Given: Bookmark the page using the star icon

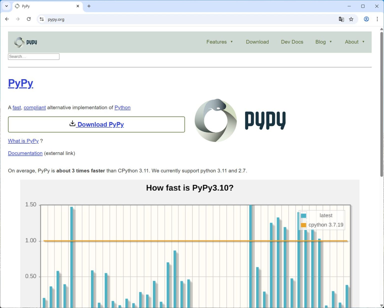Looking at the screenshot, I should pos(351,19).
